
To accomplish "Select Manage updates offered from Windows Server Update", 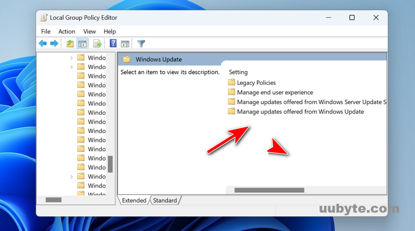I will [x=312, y=102].
